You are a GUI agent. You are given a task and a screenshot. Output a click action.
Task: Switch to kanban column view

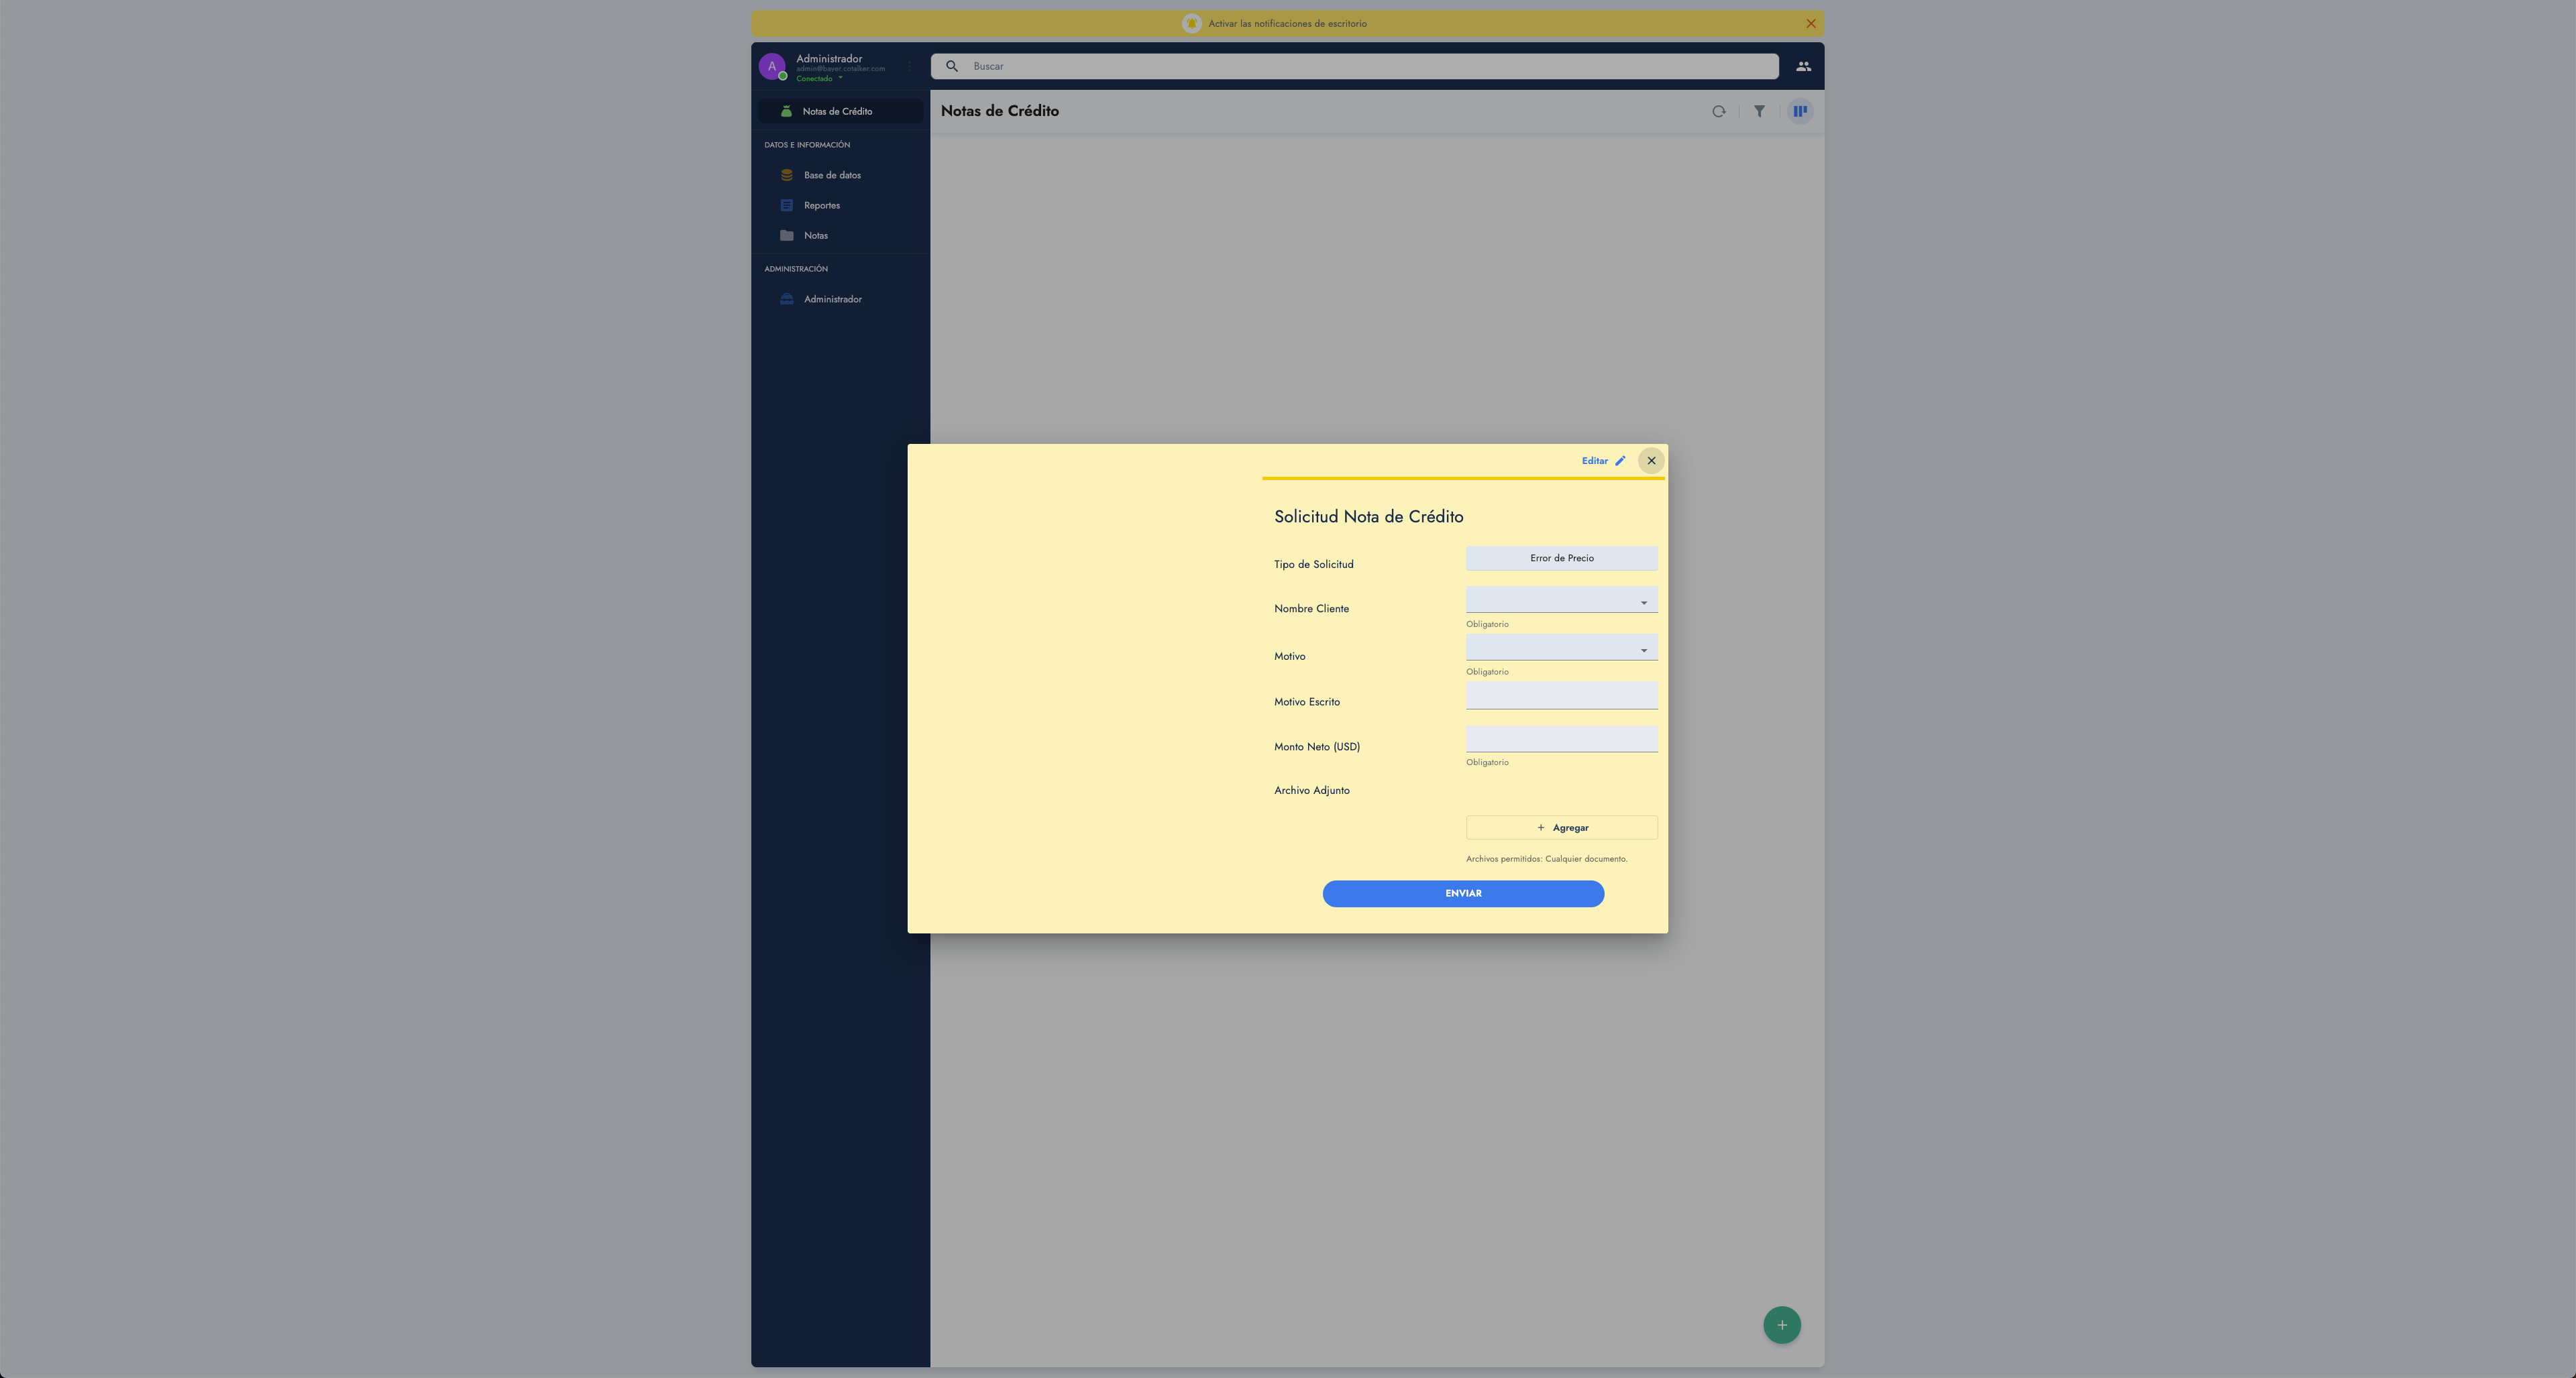point(1800,111)
